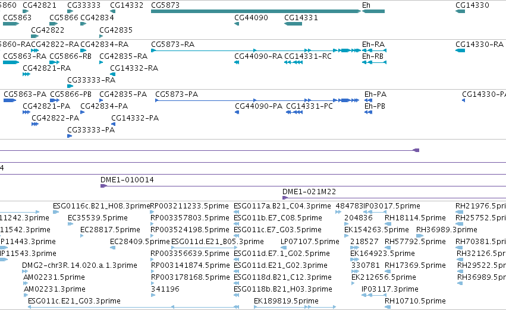
Task: Click the CG14331 gene glyph
Action: 293,24
